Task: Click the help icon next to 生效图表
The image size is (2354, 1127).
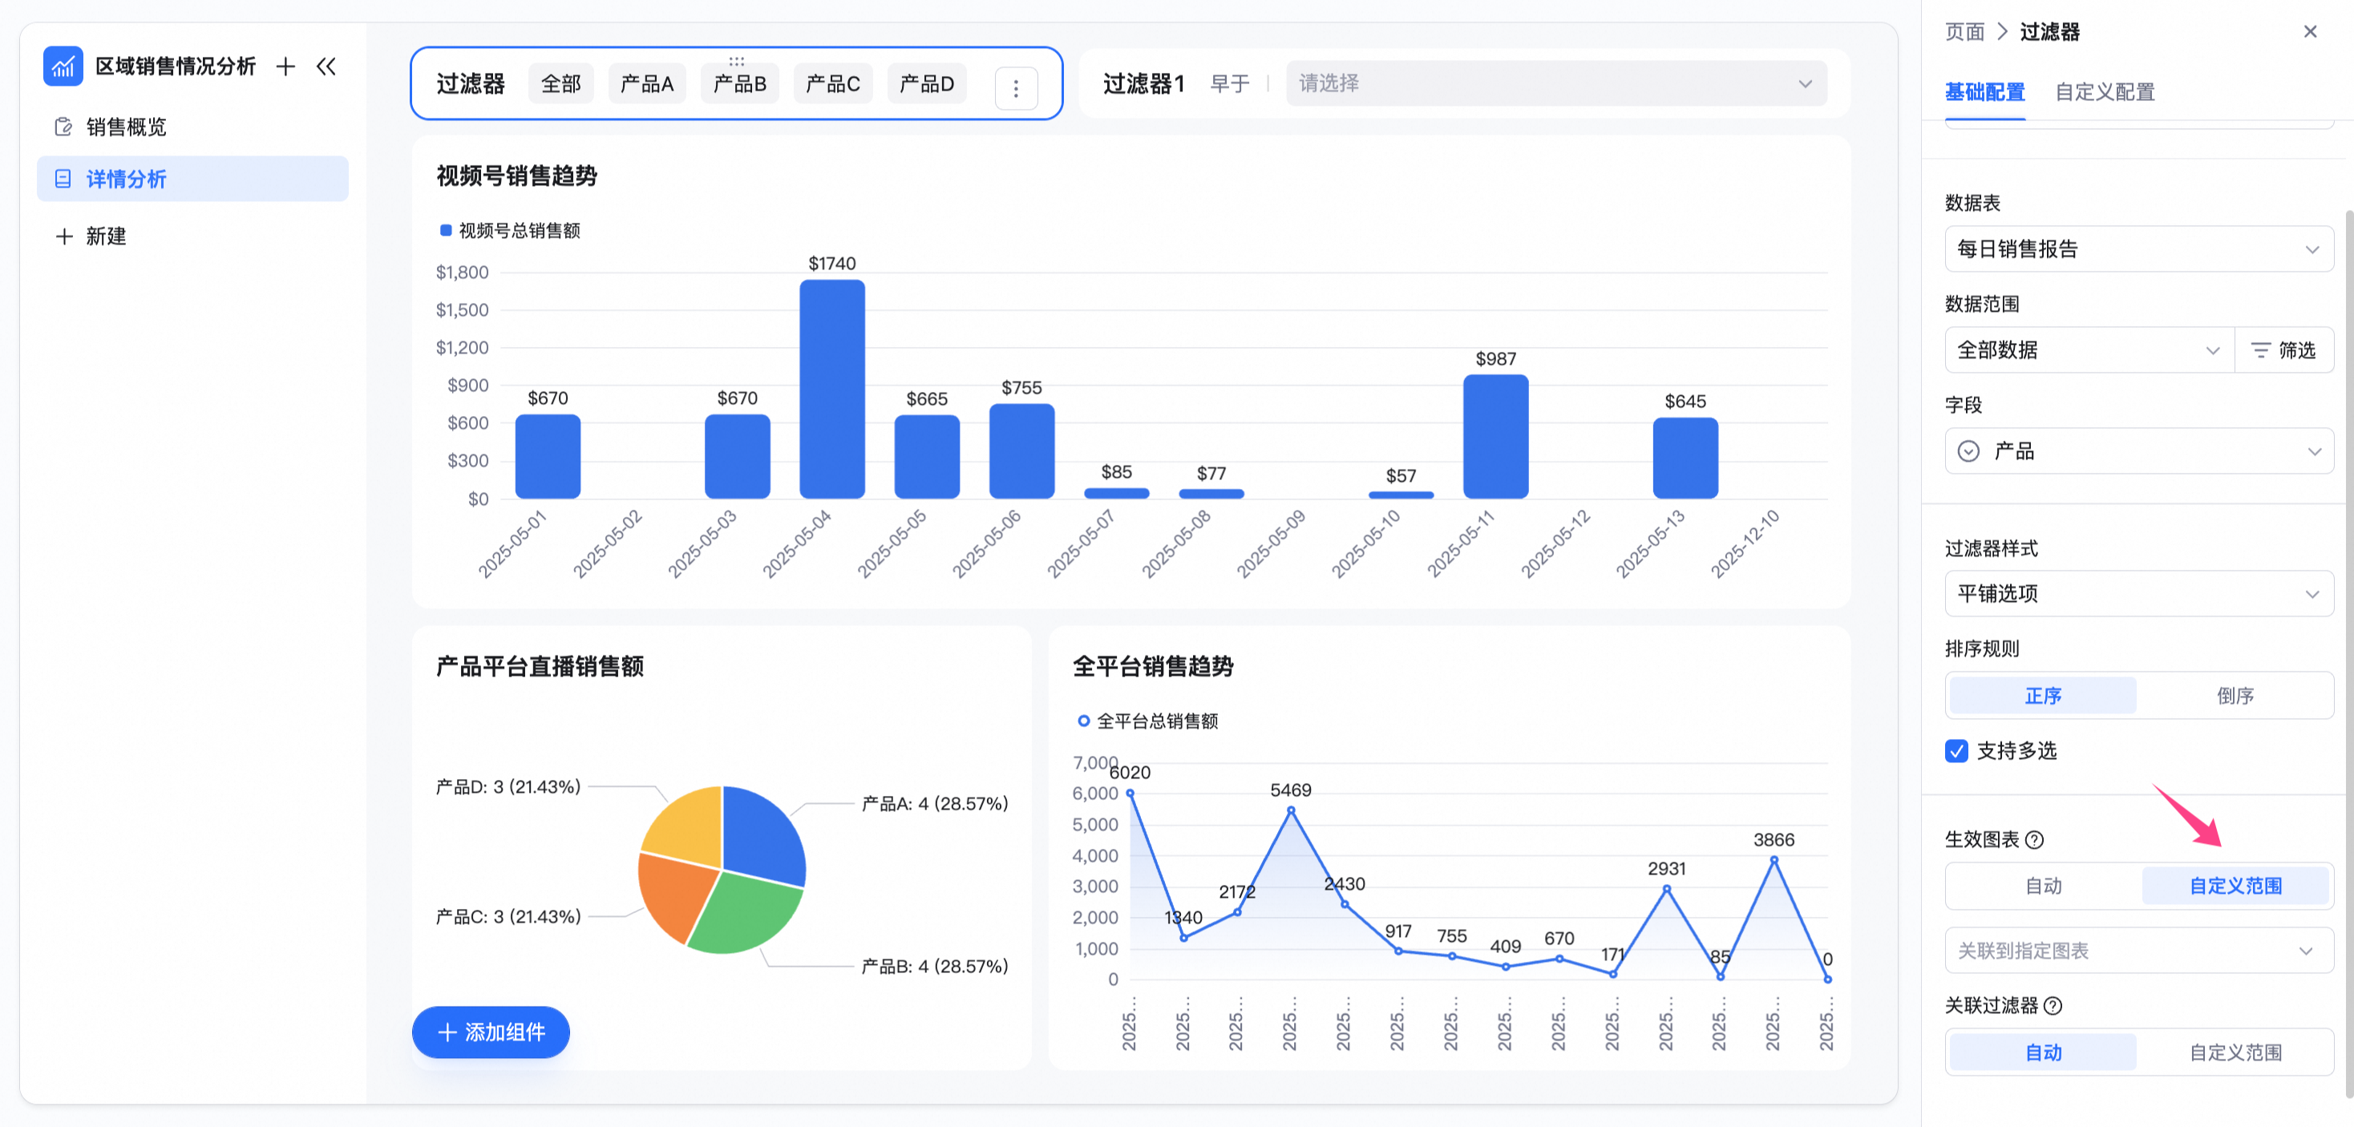Action: (x=2034, y=839)
